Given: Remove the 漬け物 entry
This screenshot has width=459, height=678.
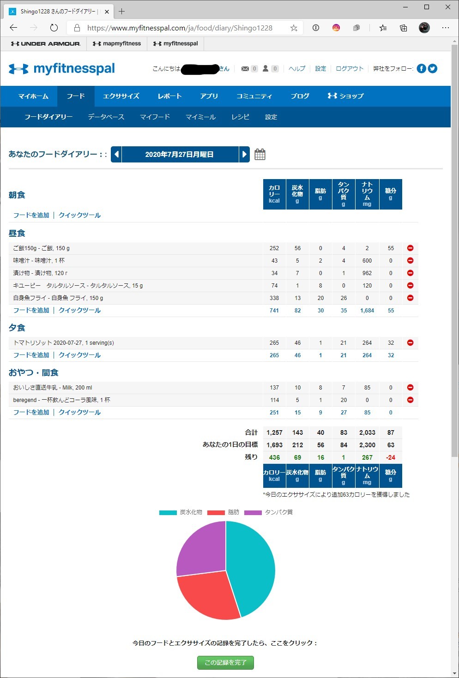Looking at the screenshot, I should pos(410,273).
